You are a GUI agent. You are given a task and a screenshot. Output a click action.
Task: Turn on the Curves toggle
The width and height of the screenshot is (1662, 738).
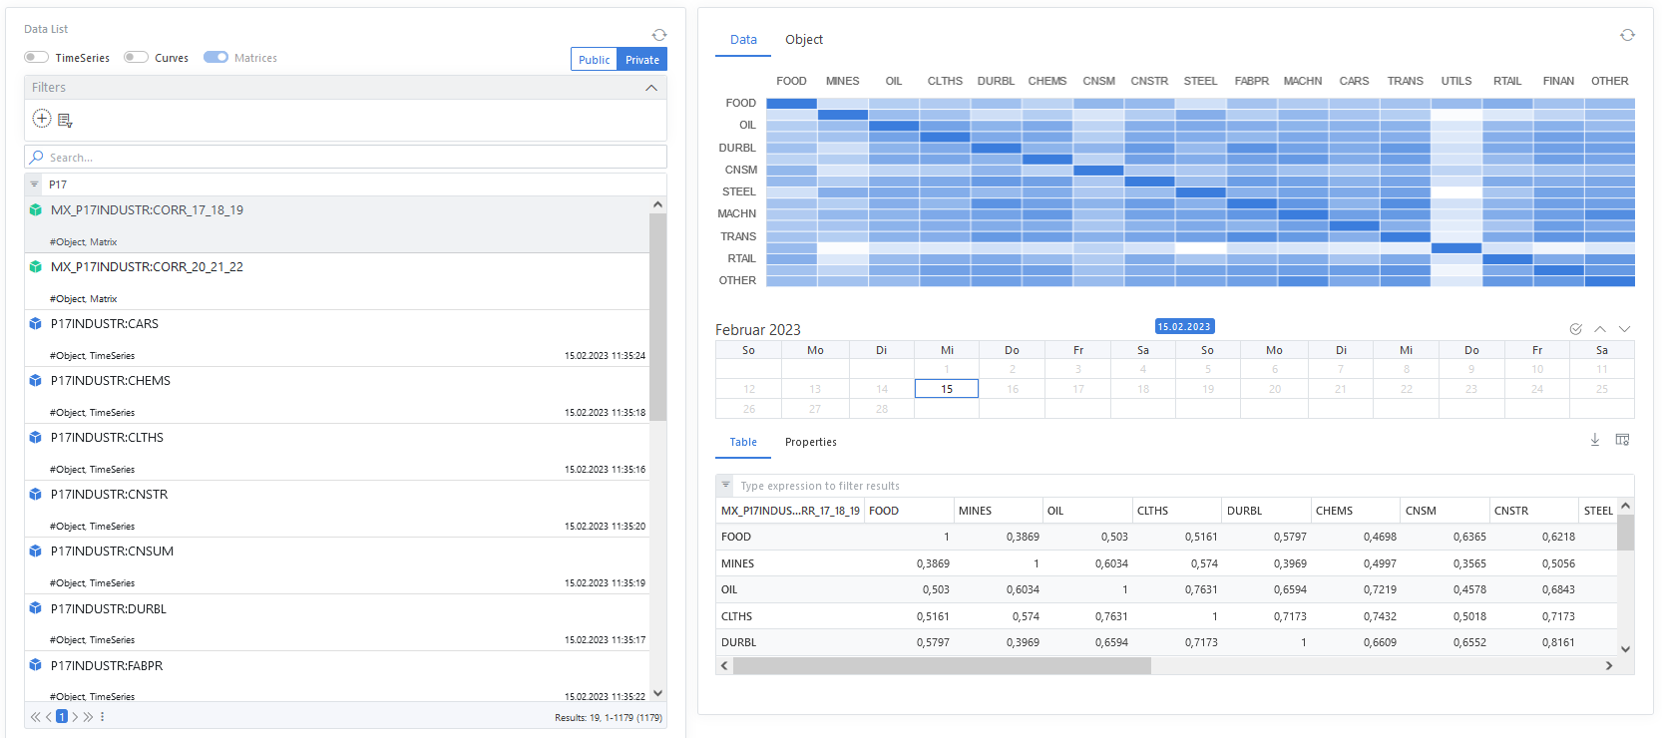pyautogui.click(x=136, y=58)
